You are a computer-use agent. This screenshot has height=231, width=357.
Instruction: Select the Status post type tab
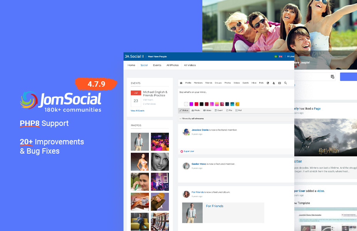[184, 110]
